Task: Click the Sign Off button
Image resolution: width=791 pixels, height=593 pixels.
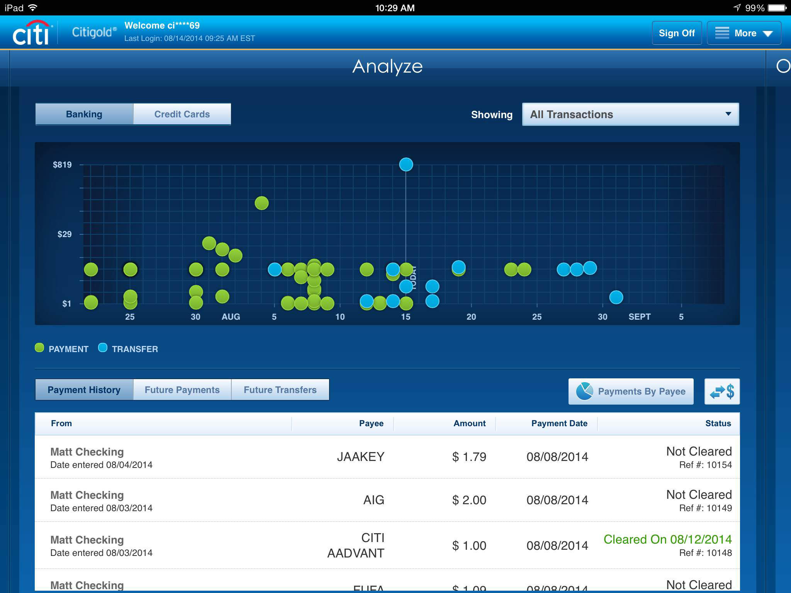Action: [677, 33]
